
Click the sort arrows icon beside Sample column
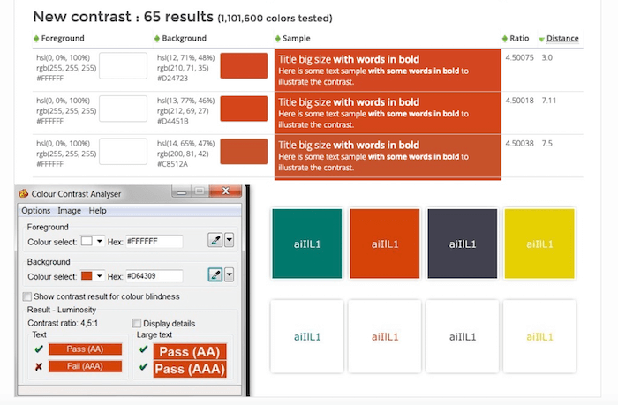click(278, 39)
